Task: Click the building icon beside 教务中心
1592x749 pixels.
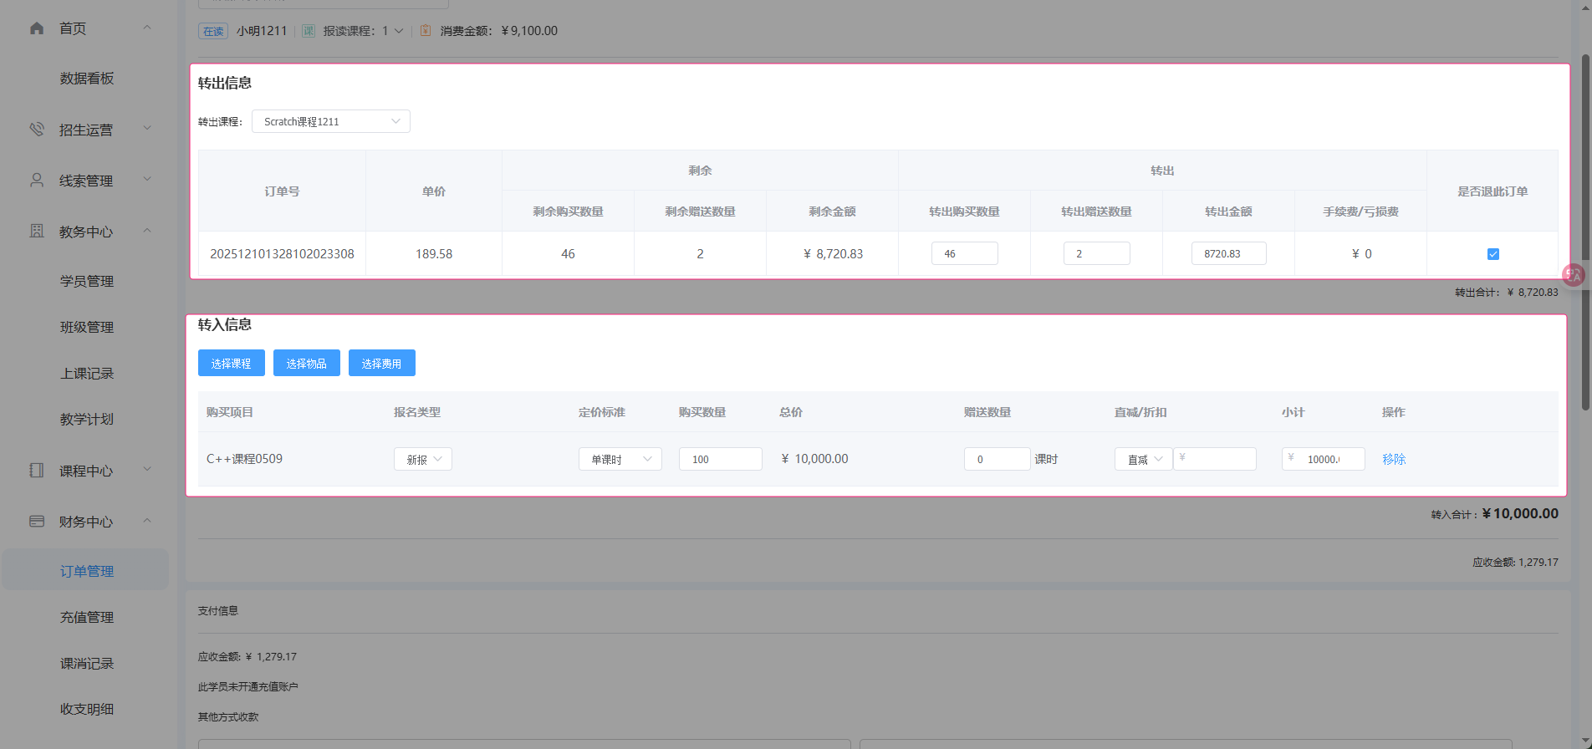Action: (x=37, y=232)
